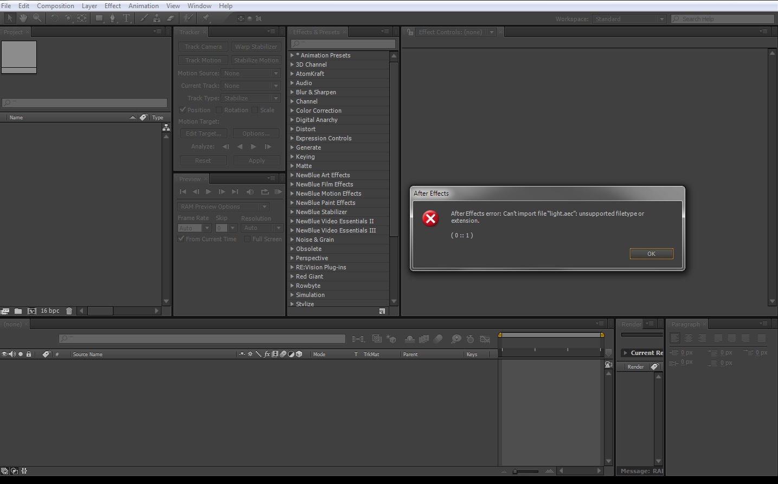Open the Composition menu
The height and width of the screenshot is (484, 778).
pos(55,6)
